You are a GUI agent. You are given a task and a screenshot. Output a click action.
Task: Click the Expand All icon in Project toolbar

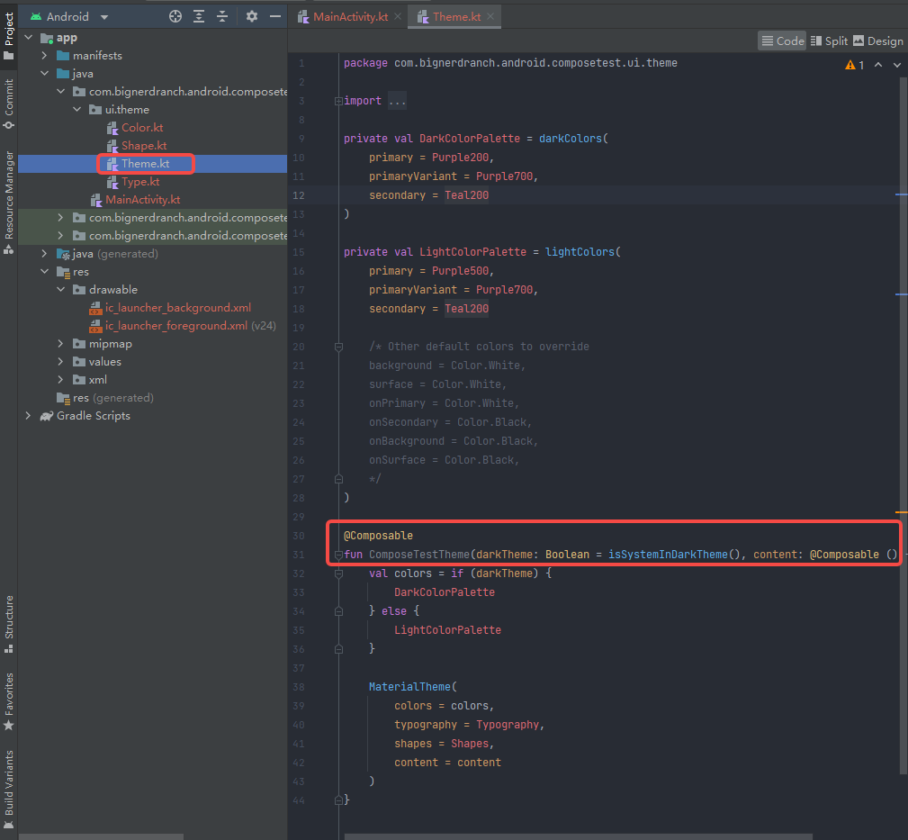(x=199, y=16)
